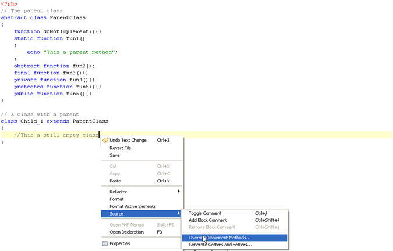Choose Copy in the context menu
393x251 pixels.
(142, 174)
